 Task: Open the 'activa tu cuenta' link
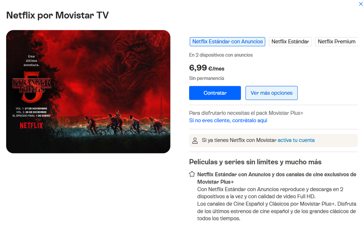(x=296, y=140)
